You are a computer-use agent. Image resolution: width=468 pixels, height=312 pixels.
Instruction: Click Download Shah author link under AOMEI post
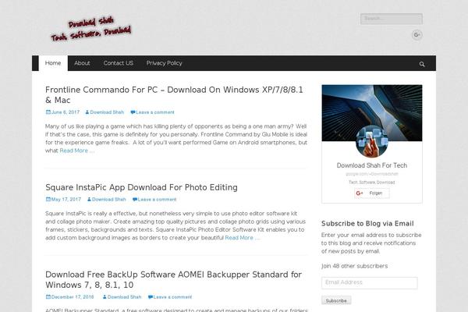[x=124, y=297]
